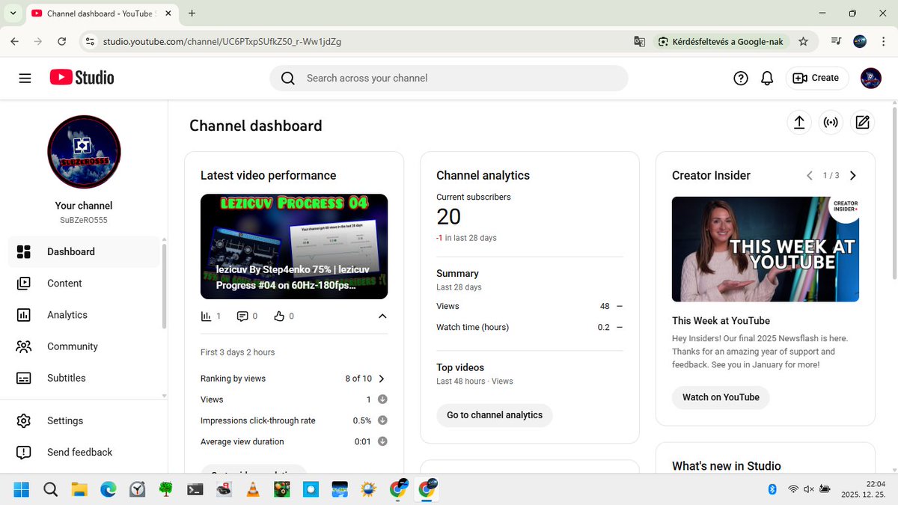The height and width of the screenshot is (505, 898).
Task: Click the comments icon under latest video
Action: pyautogui.click(x=242, y=316)
